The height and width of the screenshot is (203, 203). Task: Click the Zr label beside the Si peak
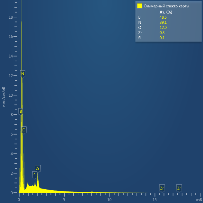(x=38, y=168)
